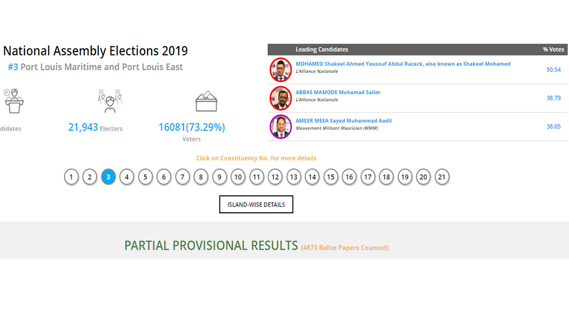The width and height of the screenshot is (569, 320).
Task: Click the ballot box voters icon
Action: [206, 101]
